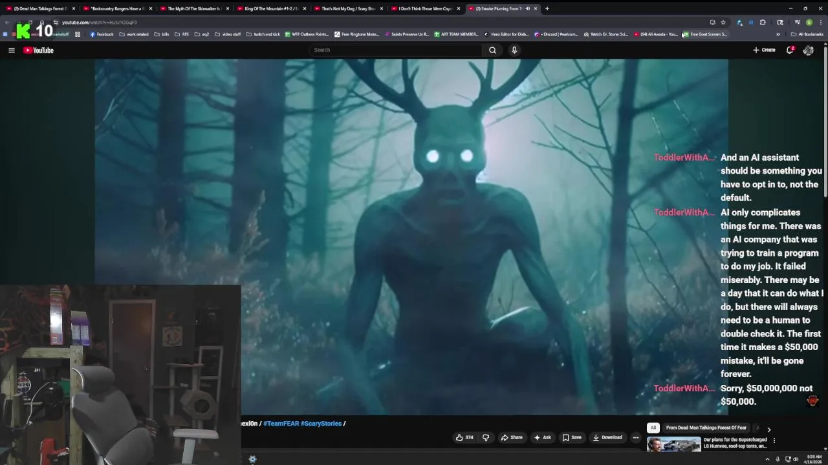Click the Share button under video
The width and height of the screenshot is (828, 465).
click(511, 437)
